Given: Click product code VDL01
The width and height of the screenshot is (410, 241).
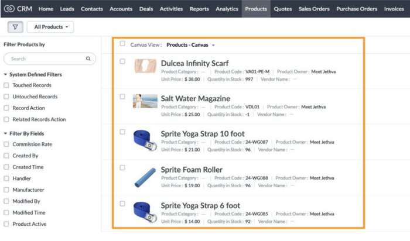Looking at the screenshot, I should pos(252,107).
